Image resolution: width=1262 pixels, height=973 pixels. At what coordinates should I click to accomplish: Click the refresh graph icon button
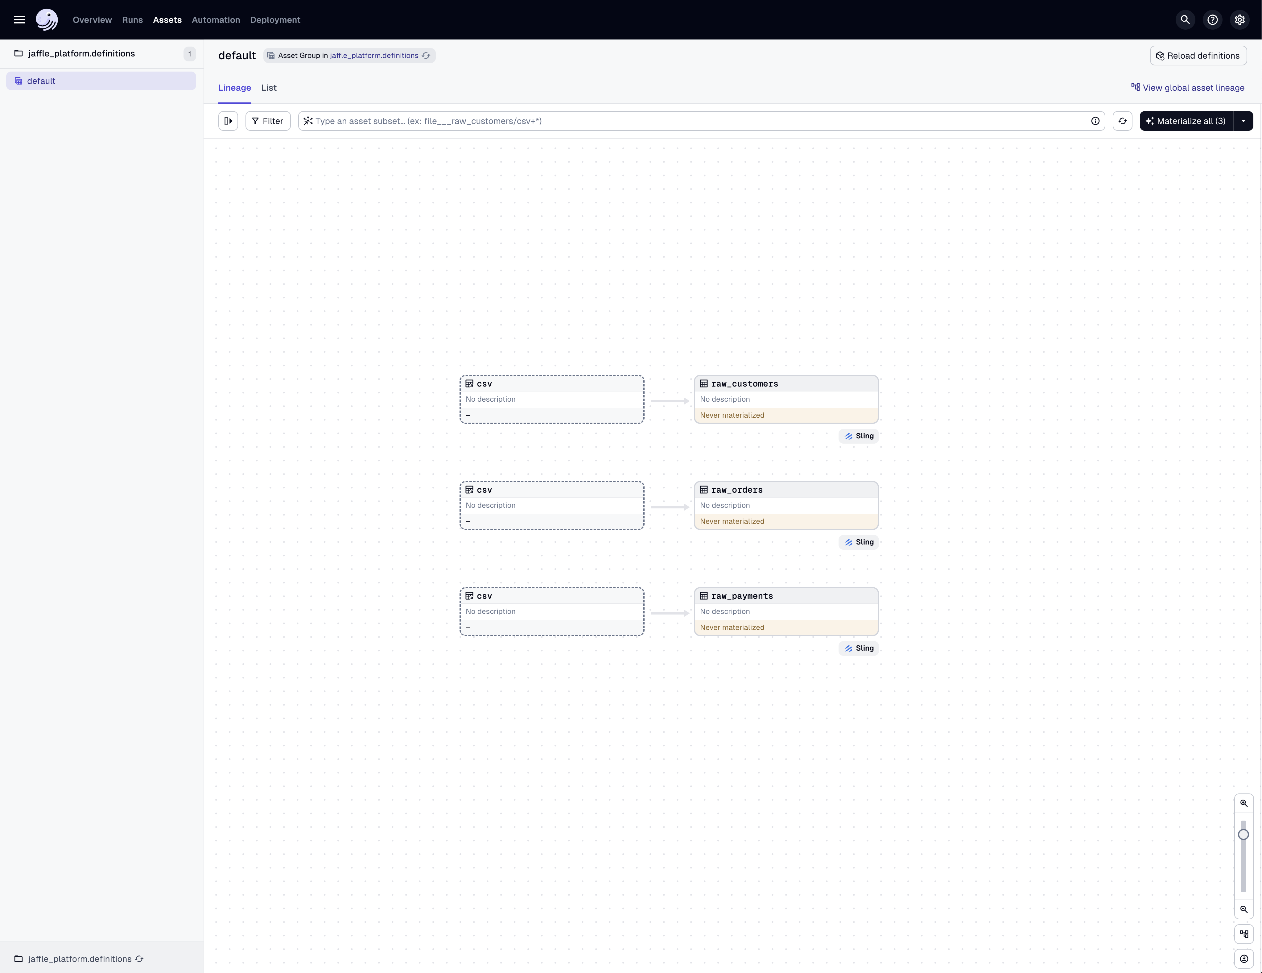click(x=1122, y=121)
